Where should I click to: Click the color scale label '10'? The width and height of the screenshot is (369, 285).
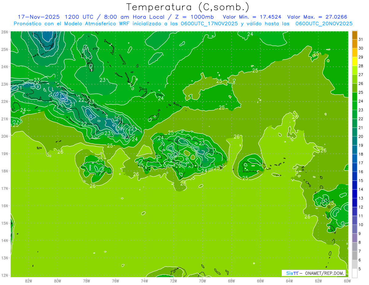361,224
